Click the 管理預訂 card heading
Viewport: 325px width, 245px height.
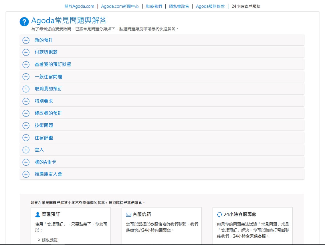pos(51,214)
